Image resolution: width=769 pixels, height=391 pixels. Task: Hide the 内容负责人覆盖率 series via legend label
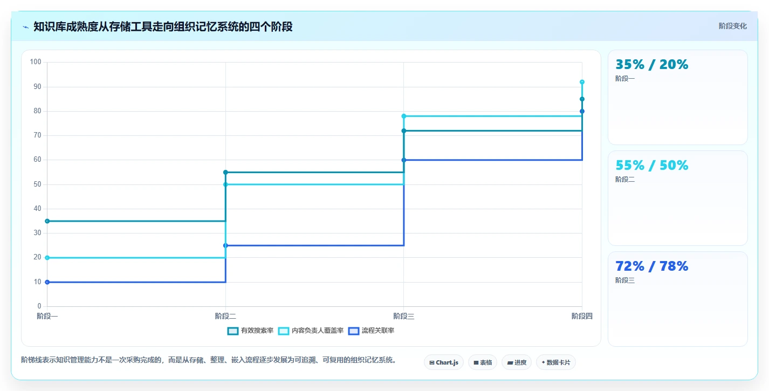[x=318, y=331]
